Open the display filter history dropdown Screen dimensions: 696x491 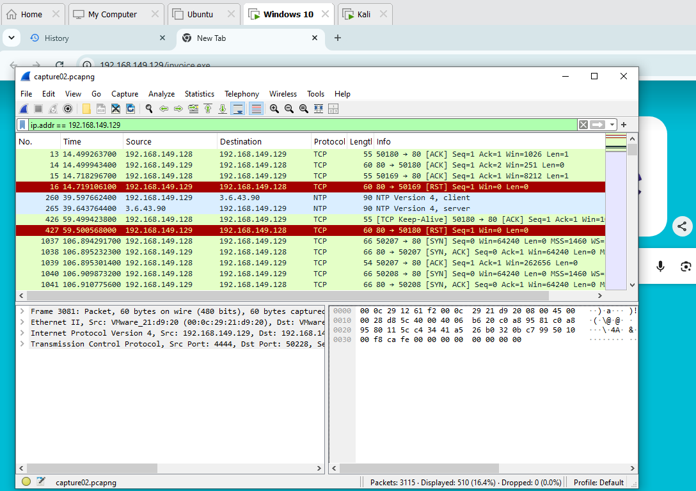pyautogui.click(x=612, y=125)
